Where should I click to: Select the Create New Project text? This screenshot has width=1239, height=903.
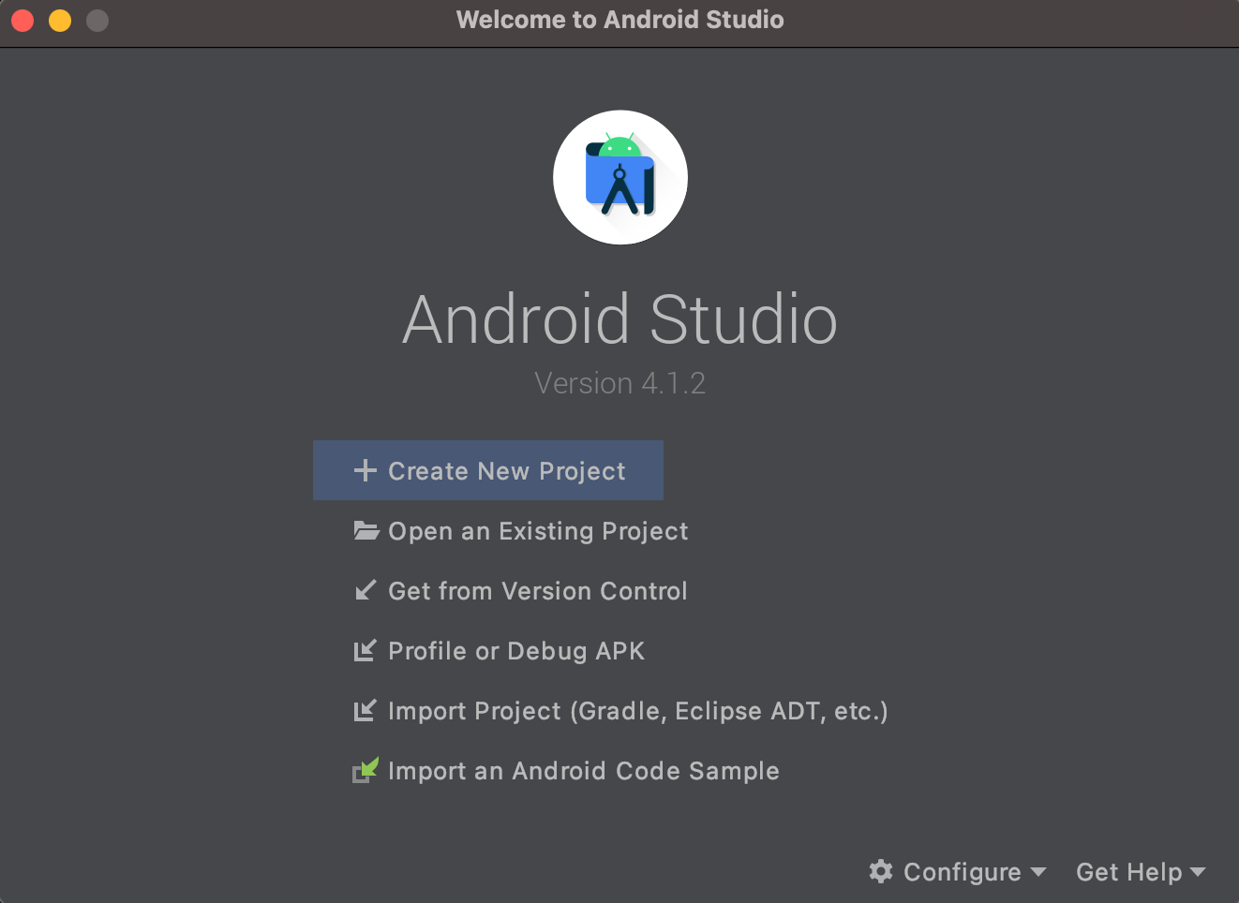pyautogui.click(x=506, y=471)
